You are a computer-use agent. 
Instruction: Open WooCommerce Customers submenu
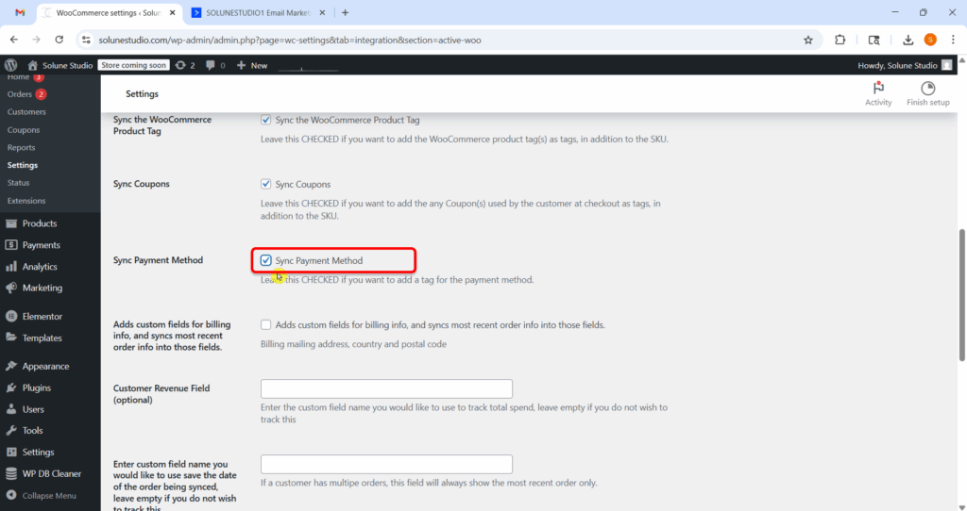[x=26, y=112]
